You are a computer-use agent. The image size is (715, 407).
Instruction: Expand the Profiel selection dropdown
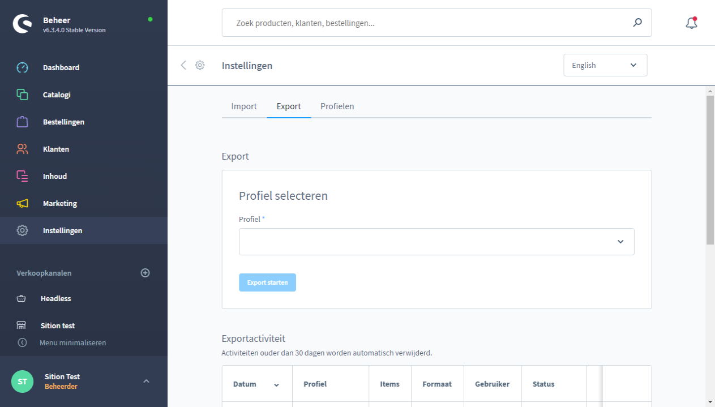click(x=436, y=242)
